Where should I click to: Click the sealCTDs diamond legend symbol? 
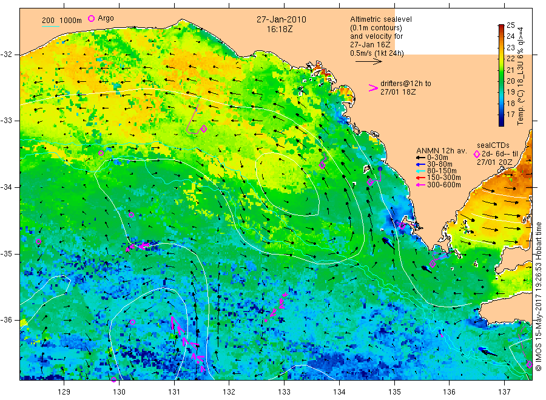tap(477, 154)
